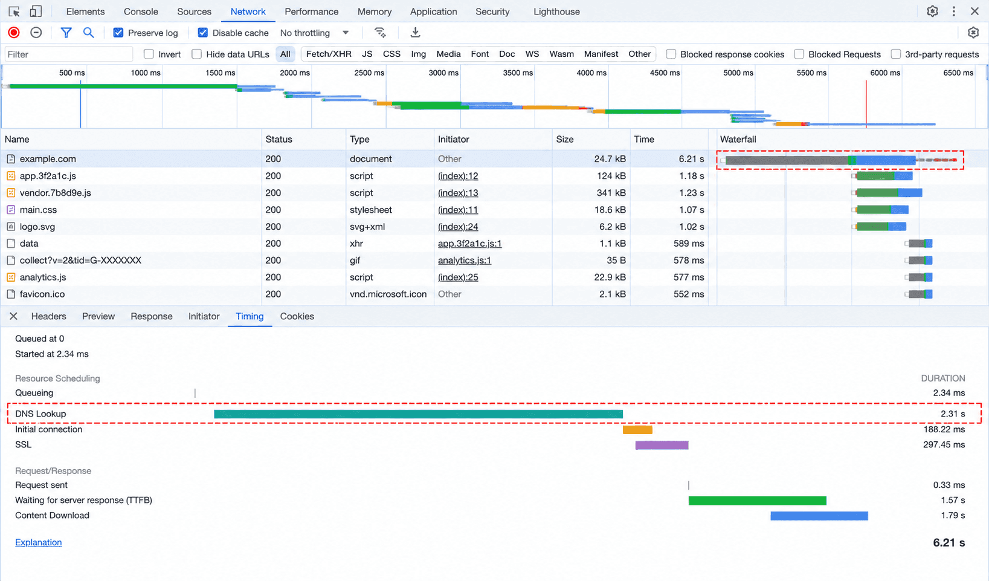Filter requests by Img type
The width and height of the screenshot is (989, 581).
point(418,54)
